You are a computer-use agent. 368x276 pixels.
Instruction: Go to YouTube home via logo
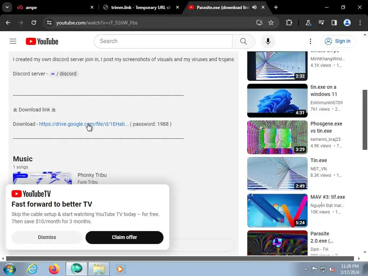42,41
